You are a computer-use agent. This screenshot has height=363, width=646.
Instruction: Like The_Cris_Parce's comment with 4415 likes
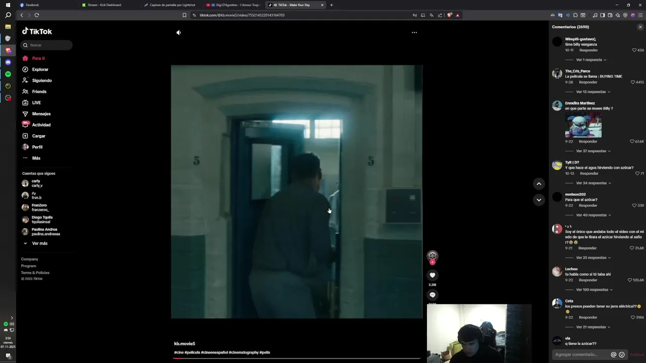[x=633, y=82]
